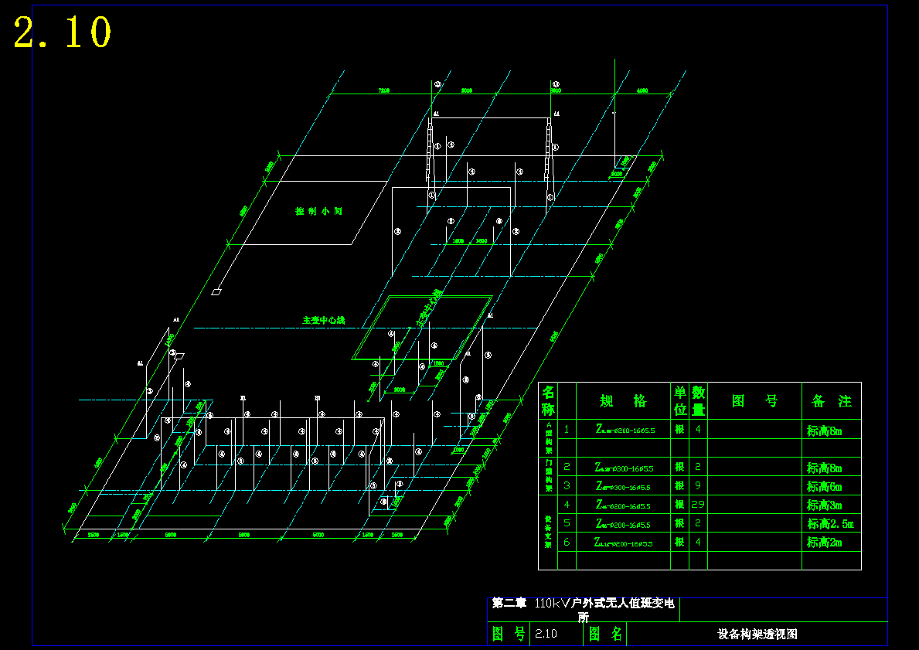Click the "第二章 110kV户外式无人值班变电所" title
Viewport: 919px width, 650px height.
click(583, 610)
